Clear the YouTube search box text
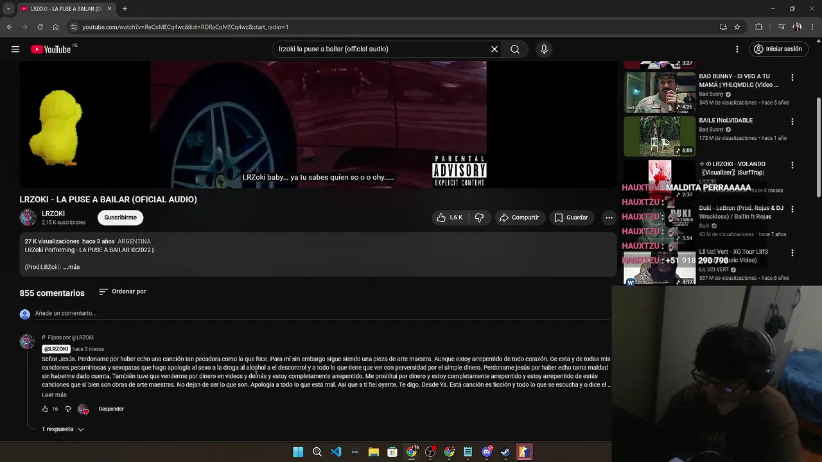This screenshot has width=822, height=462. (494, 49)
